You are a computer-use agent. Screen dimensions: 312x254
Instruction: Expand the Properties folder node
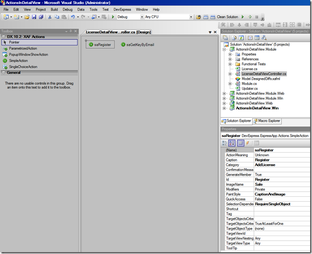point(230,54)
